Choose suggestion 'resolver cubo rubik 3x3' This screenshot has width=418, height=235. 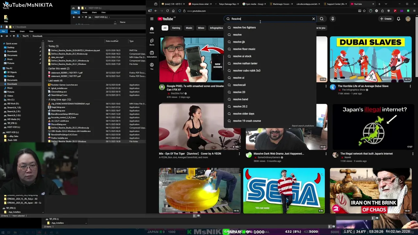pos(270,70)
